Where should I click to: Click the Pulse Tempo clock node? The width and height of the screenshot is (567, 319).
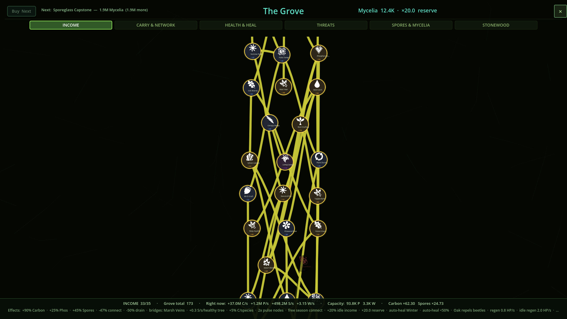tap(282, 55)
